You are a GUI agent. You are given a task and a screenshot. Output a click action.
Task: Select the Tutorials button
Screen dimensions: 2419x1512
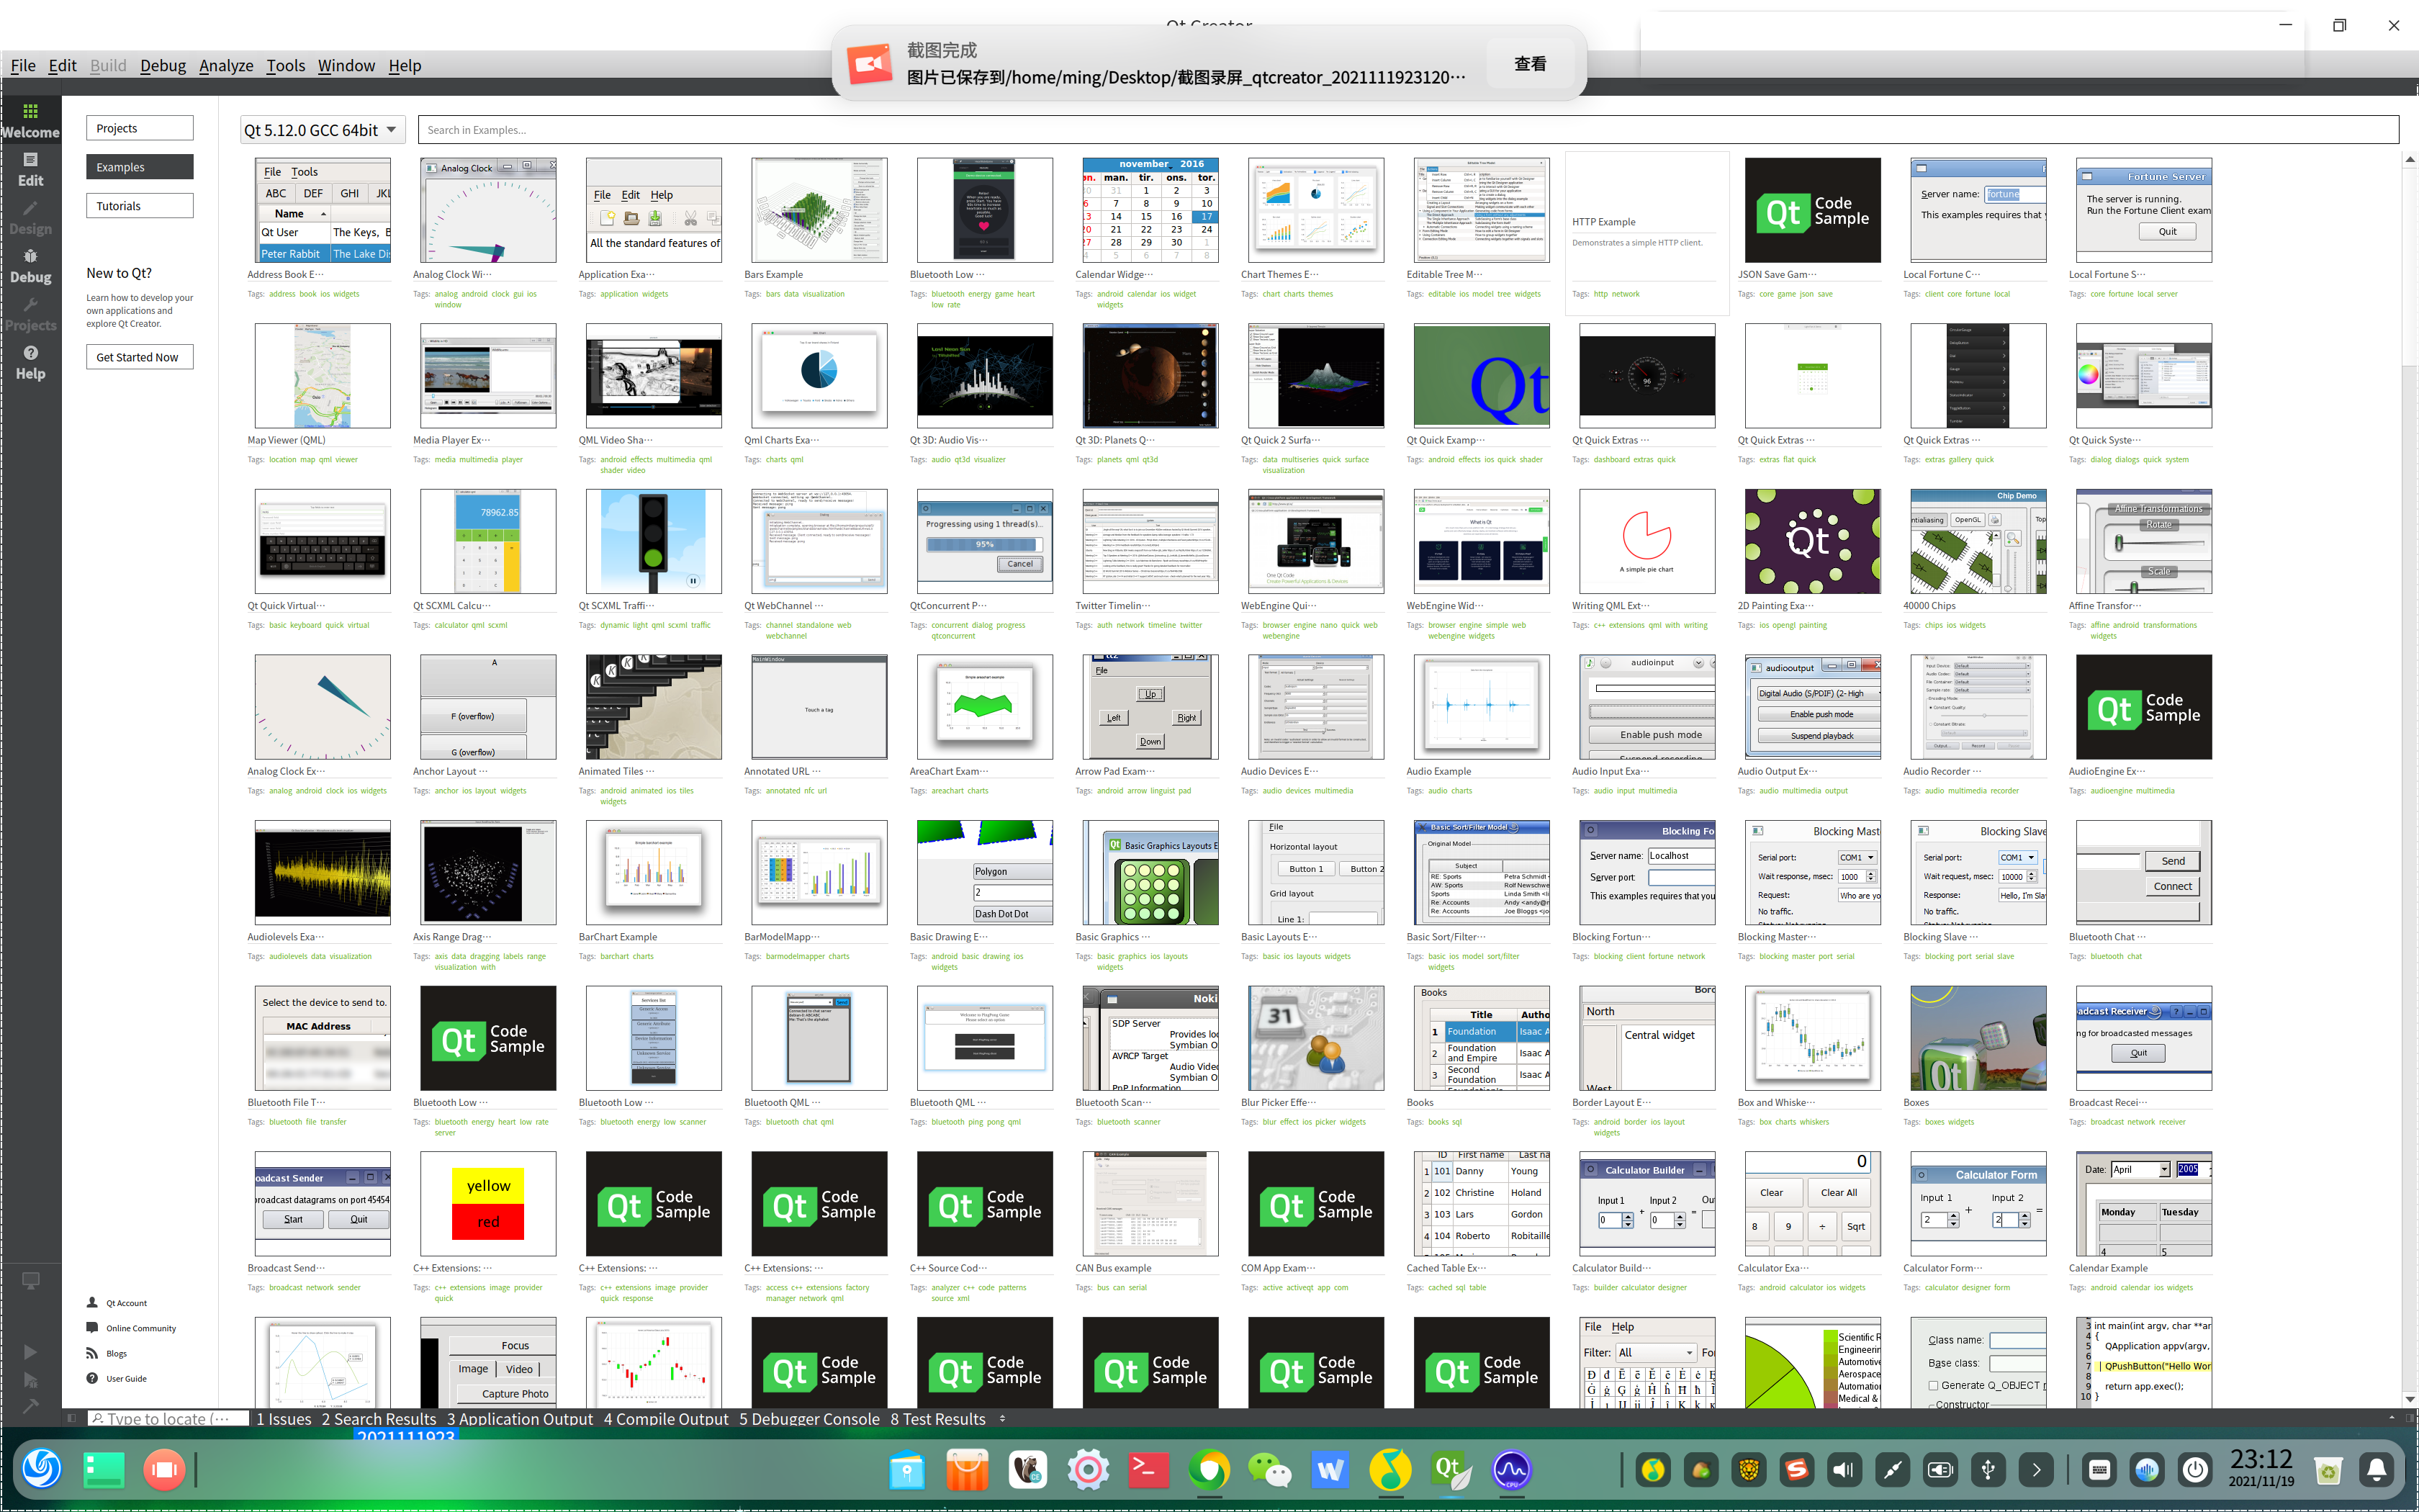click(138, 206)
